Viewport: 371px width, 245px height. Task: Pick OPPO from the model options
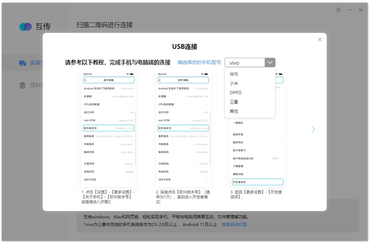tap(236, 92)
